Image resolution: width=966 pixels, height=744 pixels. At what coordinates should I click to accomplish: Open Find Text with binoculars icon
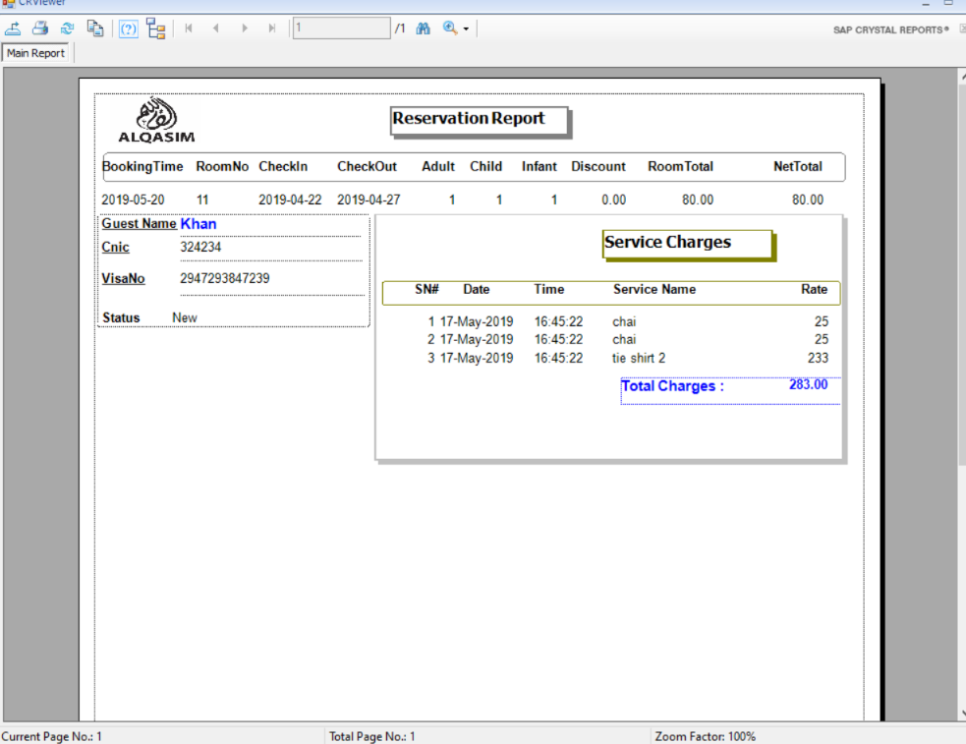pyautogui.click(x=424, y=29)
